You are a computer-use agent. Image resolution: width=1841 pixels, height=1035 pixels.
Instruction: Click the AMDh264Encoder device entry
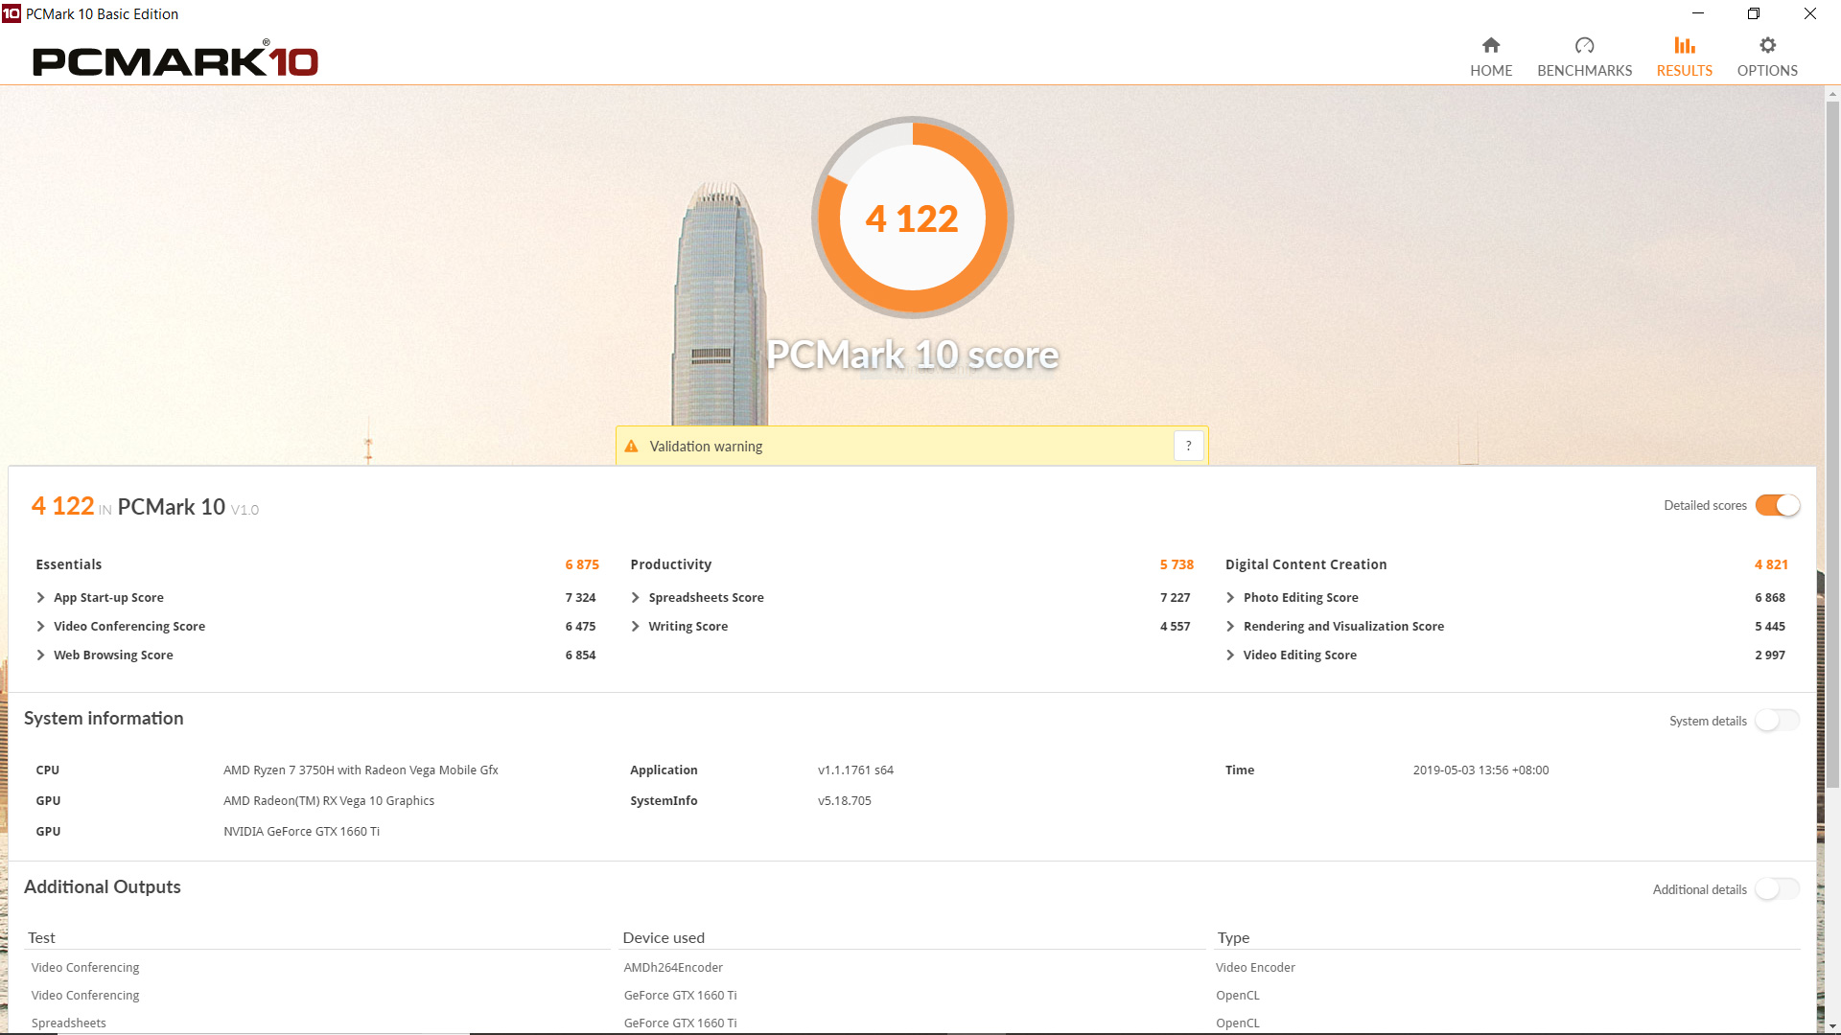tap(673, 967)
